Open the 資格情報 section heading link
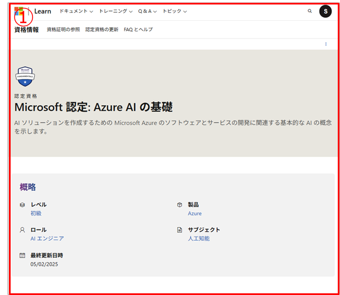 pyautogui.click(x=26, y=30)
